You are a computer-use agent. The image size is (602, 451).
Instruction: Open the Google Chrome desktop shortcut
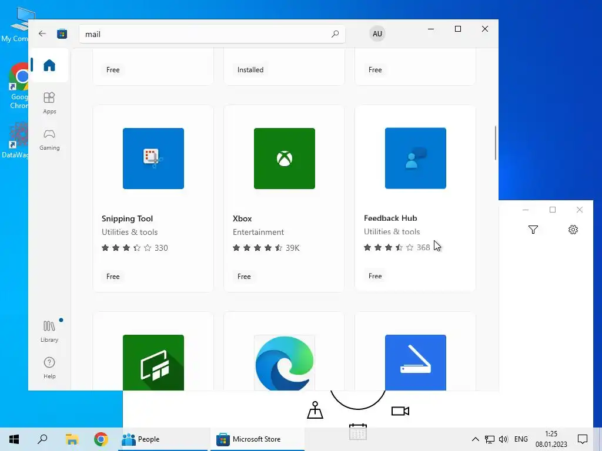pos(18,86)
